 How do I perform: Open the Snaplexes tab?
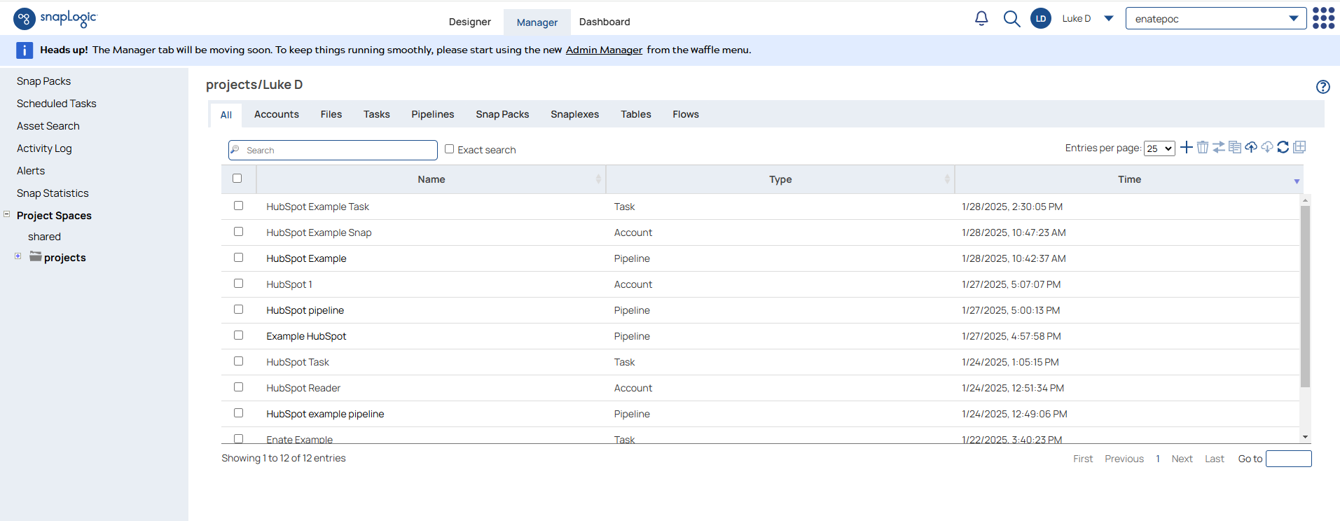pyautogui.click(x=574, y=114)
